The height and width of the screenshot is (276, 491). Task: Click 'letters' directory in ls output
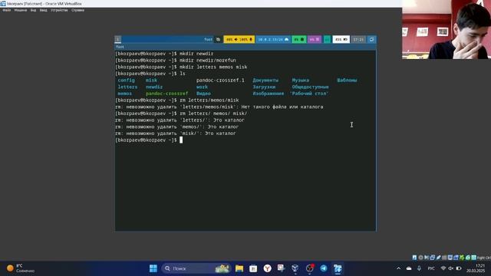coord(127,87)
